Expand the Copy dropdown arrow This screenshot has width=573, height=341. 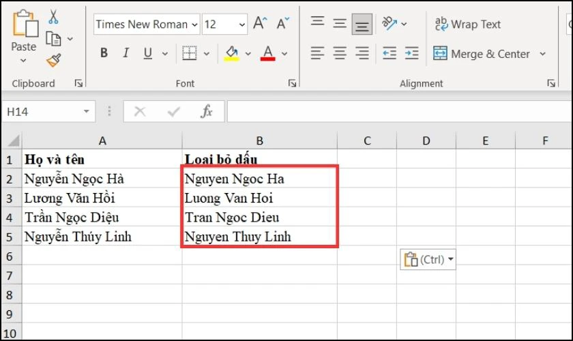tap(70, 38)
